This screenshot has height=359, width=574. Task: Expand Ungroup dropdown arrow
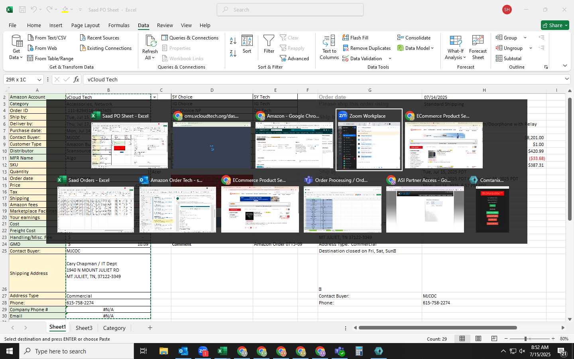531,48
